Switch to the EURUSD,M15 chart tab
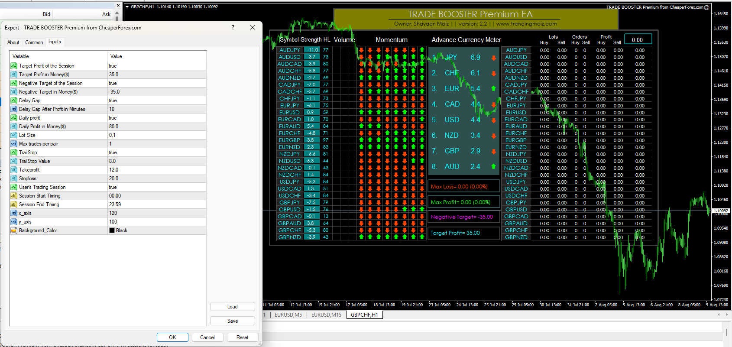732x347 pixels. 326,315
